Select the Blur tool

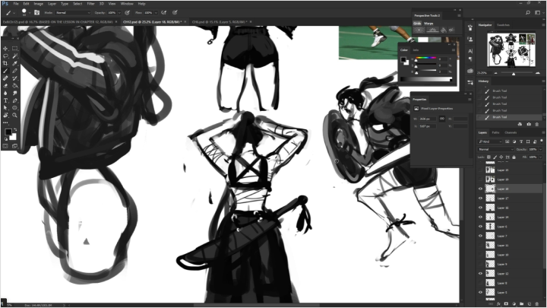[x=5, y=93]
